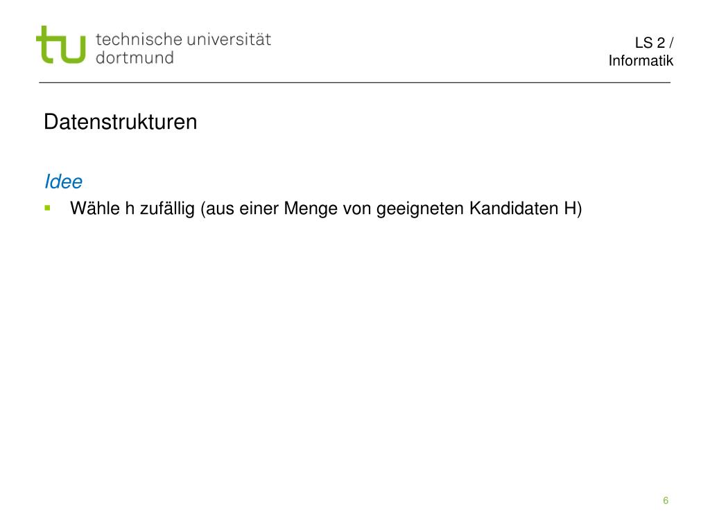The height and width of the screenshot is (532, 710).
Task: Click the LS 2 / label
Action: (654, 42)
